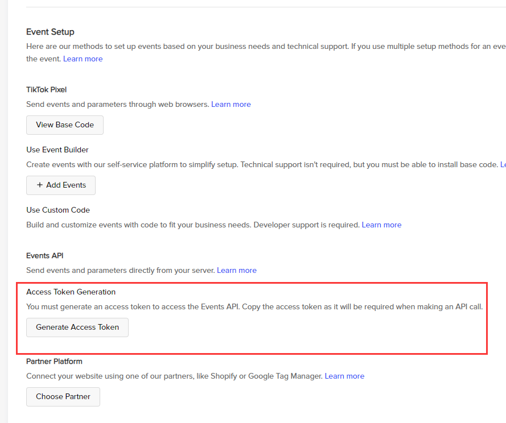Click the Event Setup heading
This screenshot has width=506, height=423.
click(x=50, y=32)
